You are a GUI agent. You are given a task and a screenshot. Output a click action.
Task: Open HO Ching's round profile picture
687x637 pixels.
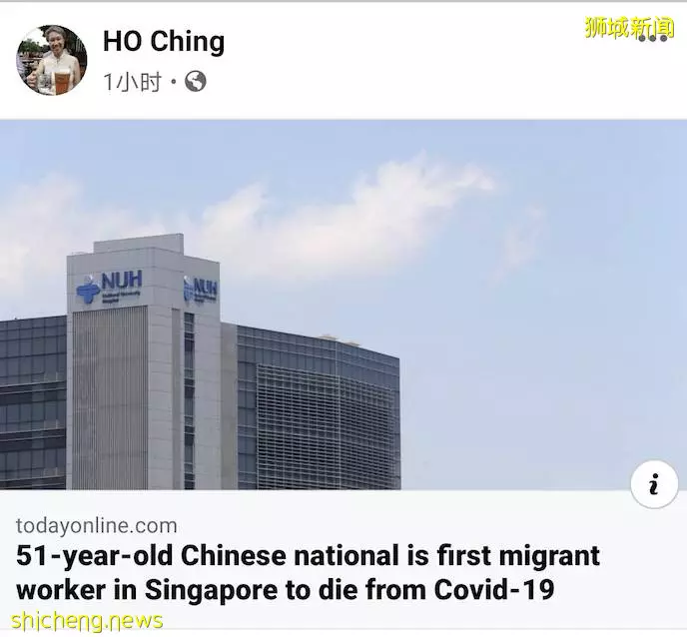pyautogui.click(x=52, y=60)
